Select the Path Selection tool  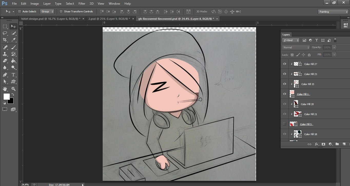click(x=5, y=82)
